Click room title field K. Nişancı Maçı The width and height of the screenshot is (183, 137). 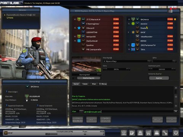[x=125, y=61]
